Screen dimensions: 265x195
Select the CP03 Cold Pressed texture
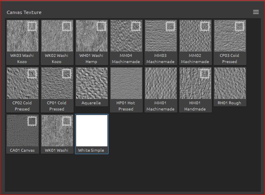click(x=230, y=39)
